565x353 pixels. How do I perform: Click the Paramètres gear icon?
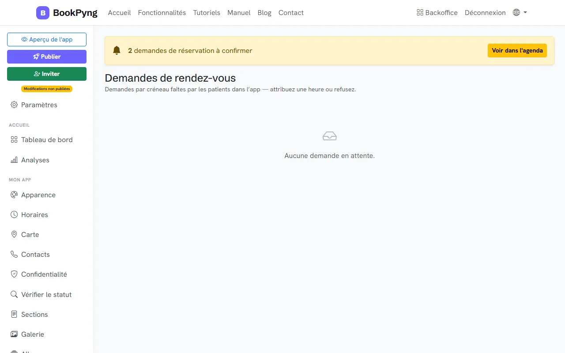14,105
